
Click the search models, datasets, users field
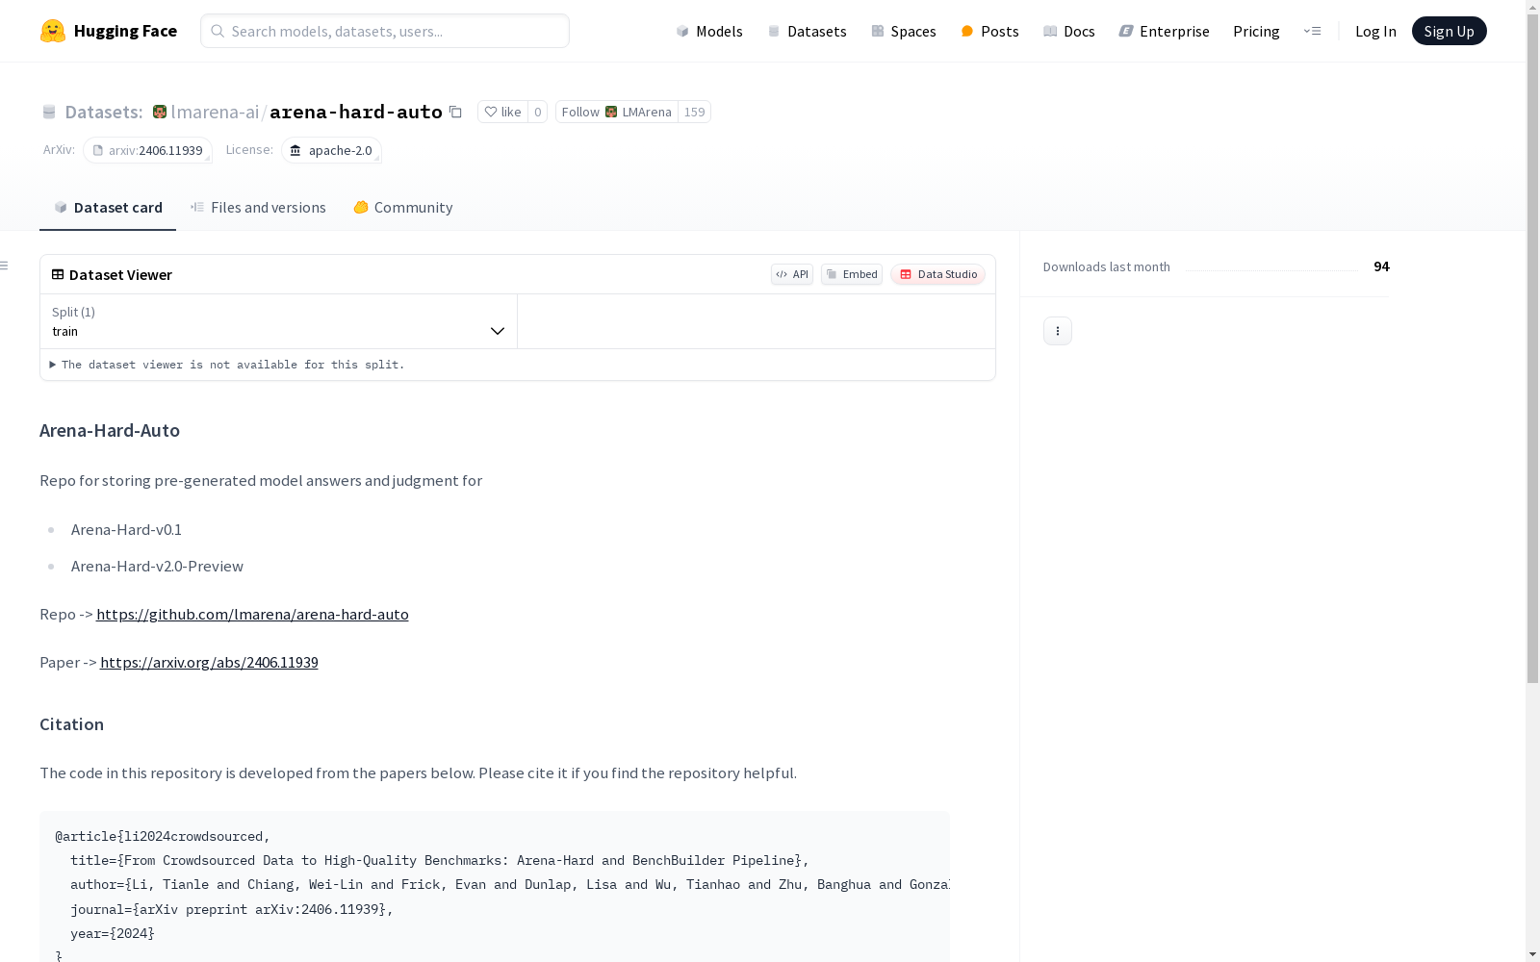click(x=385, y=31)
